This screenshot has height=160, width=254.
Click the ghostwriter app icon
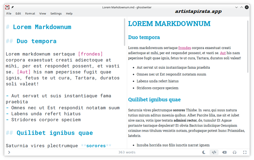[7, 7]
